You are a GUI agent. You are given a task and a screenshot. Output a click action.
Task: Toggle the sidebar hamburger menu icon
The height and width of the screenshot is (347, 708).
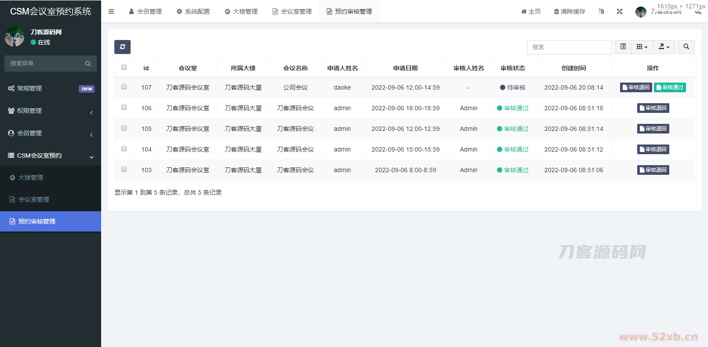tap(111, 11)
